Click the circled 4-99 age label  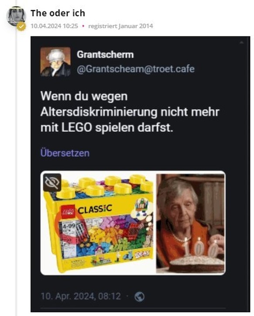(69, 226)
